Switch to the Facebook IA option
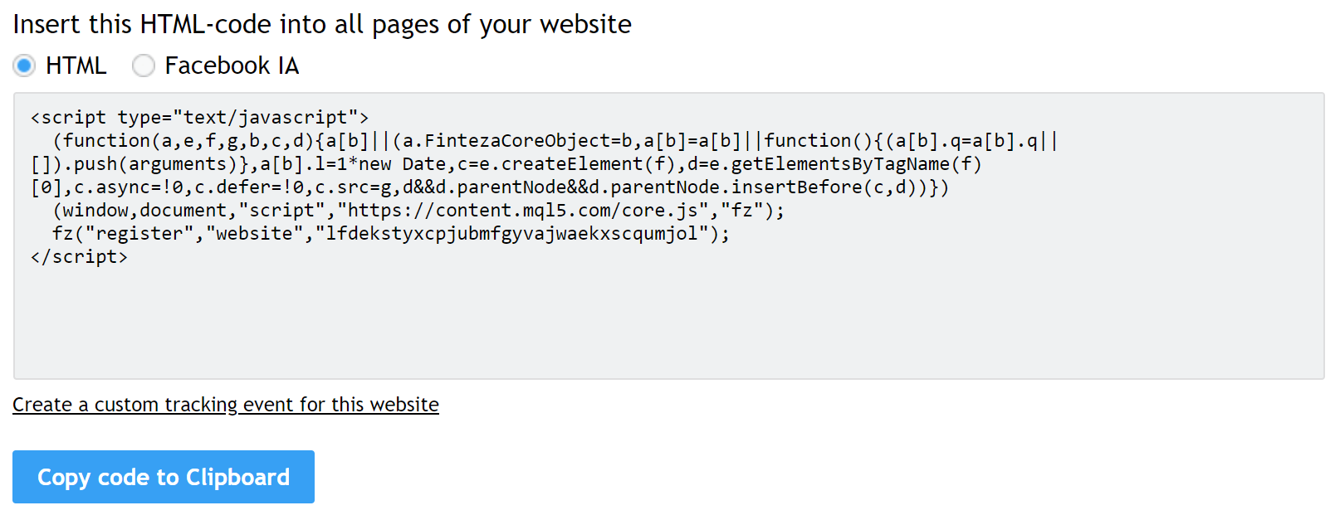The height and width of the screenshot is (515, 1335). [x=143, y=66]
